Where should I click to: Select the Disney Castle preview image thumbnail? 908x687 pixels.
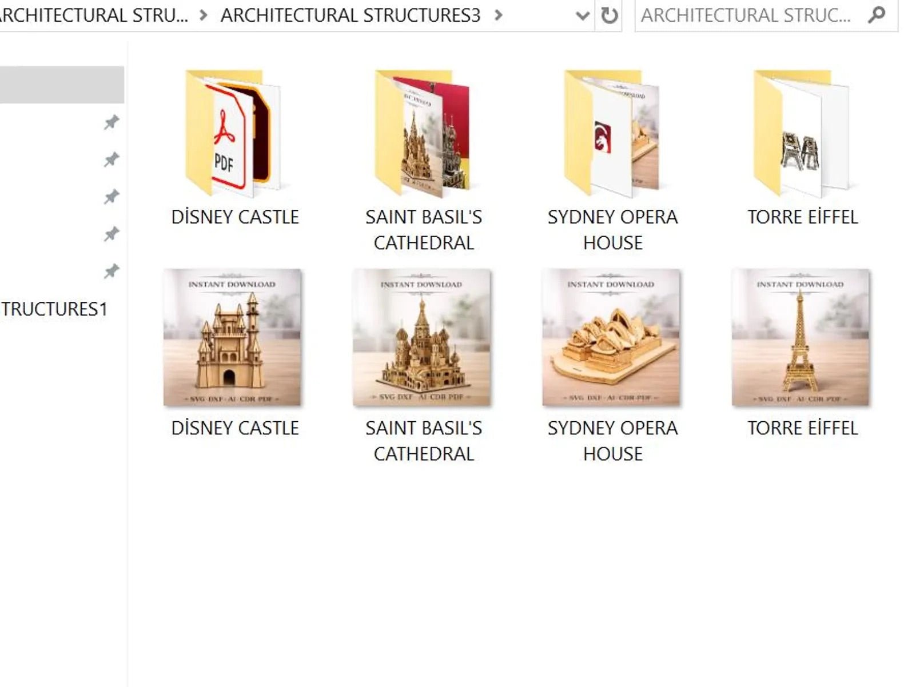click(x=233, y=337)
